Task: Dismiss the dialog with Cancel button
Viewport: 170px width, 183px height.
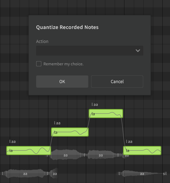Action: (117, 81)
